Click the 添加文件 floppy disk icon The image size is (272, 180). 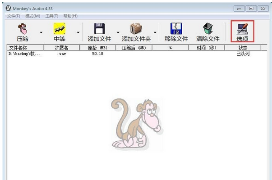coord(99,29)
